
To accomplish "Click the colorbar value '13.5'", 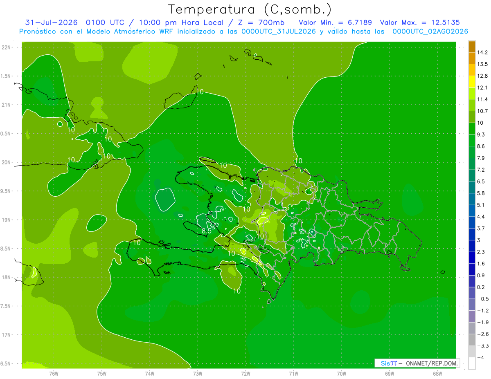I will (x=482, y=64).
